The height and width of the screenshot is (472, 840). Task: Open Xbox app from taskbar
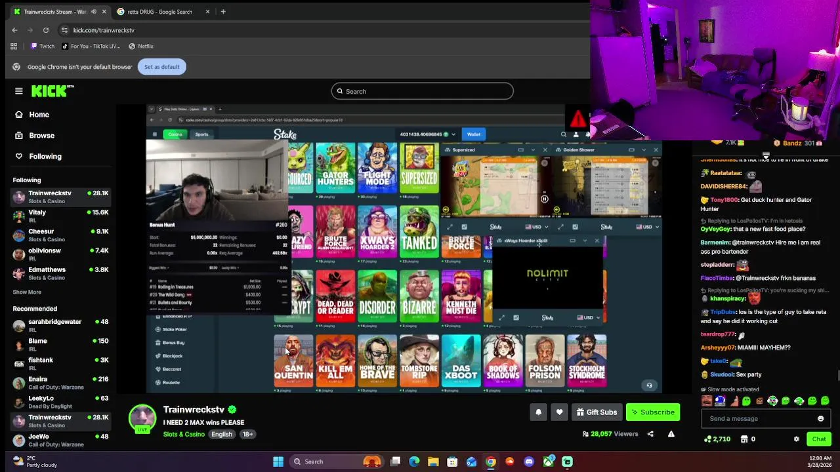coord(548,462)
